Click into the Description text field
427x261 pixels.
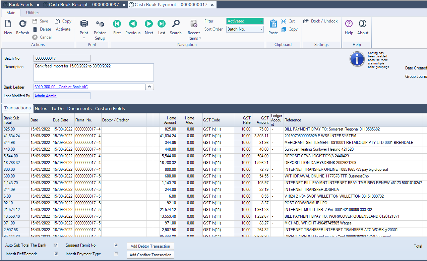94,72
